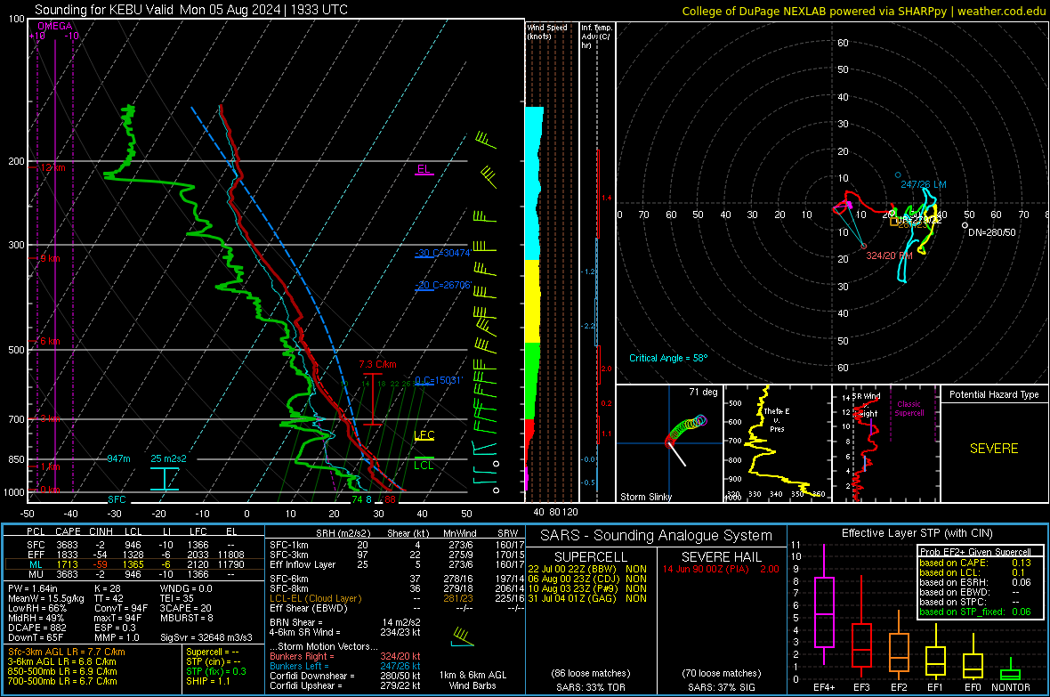The height and width of the screenshot is (697, 1050).
Task: Click the 247/26 LM hodograph label
Action: (x=924, y=184)
